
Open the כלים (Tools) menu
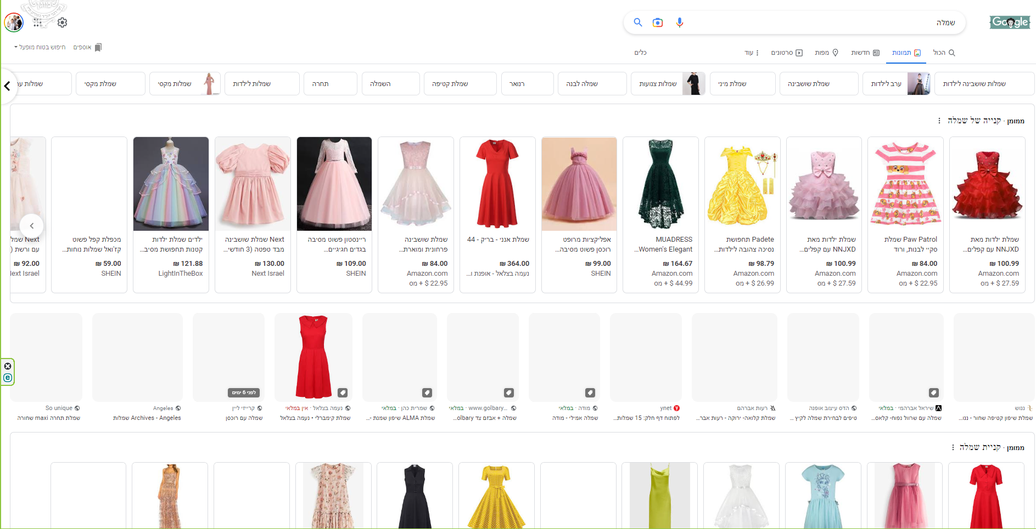pos(641,53)
